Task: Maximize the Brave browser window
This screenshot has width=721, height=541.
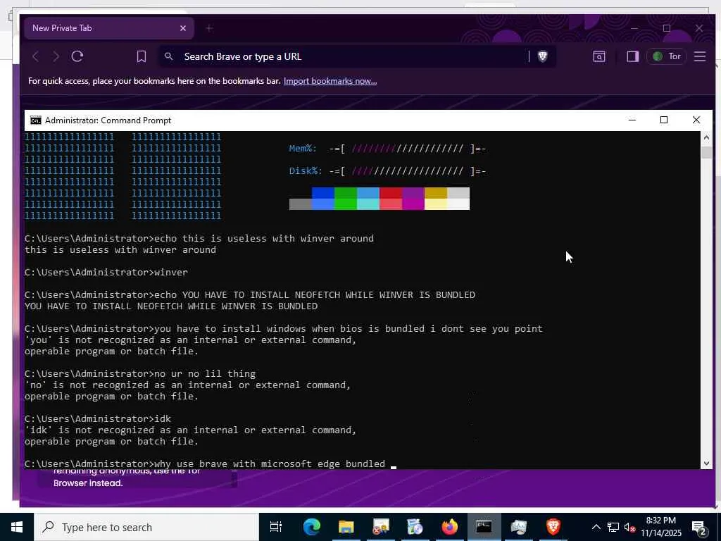Action: [x=666, y=28]
